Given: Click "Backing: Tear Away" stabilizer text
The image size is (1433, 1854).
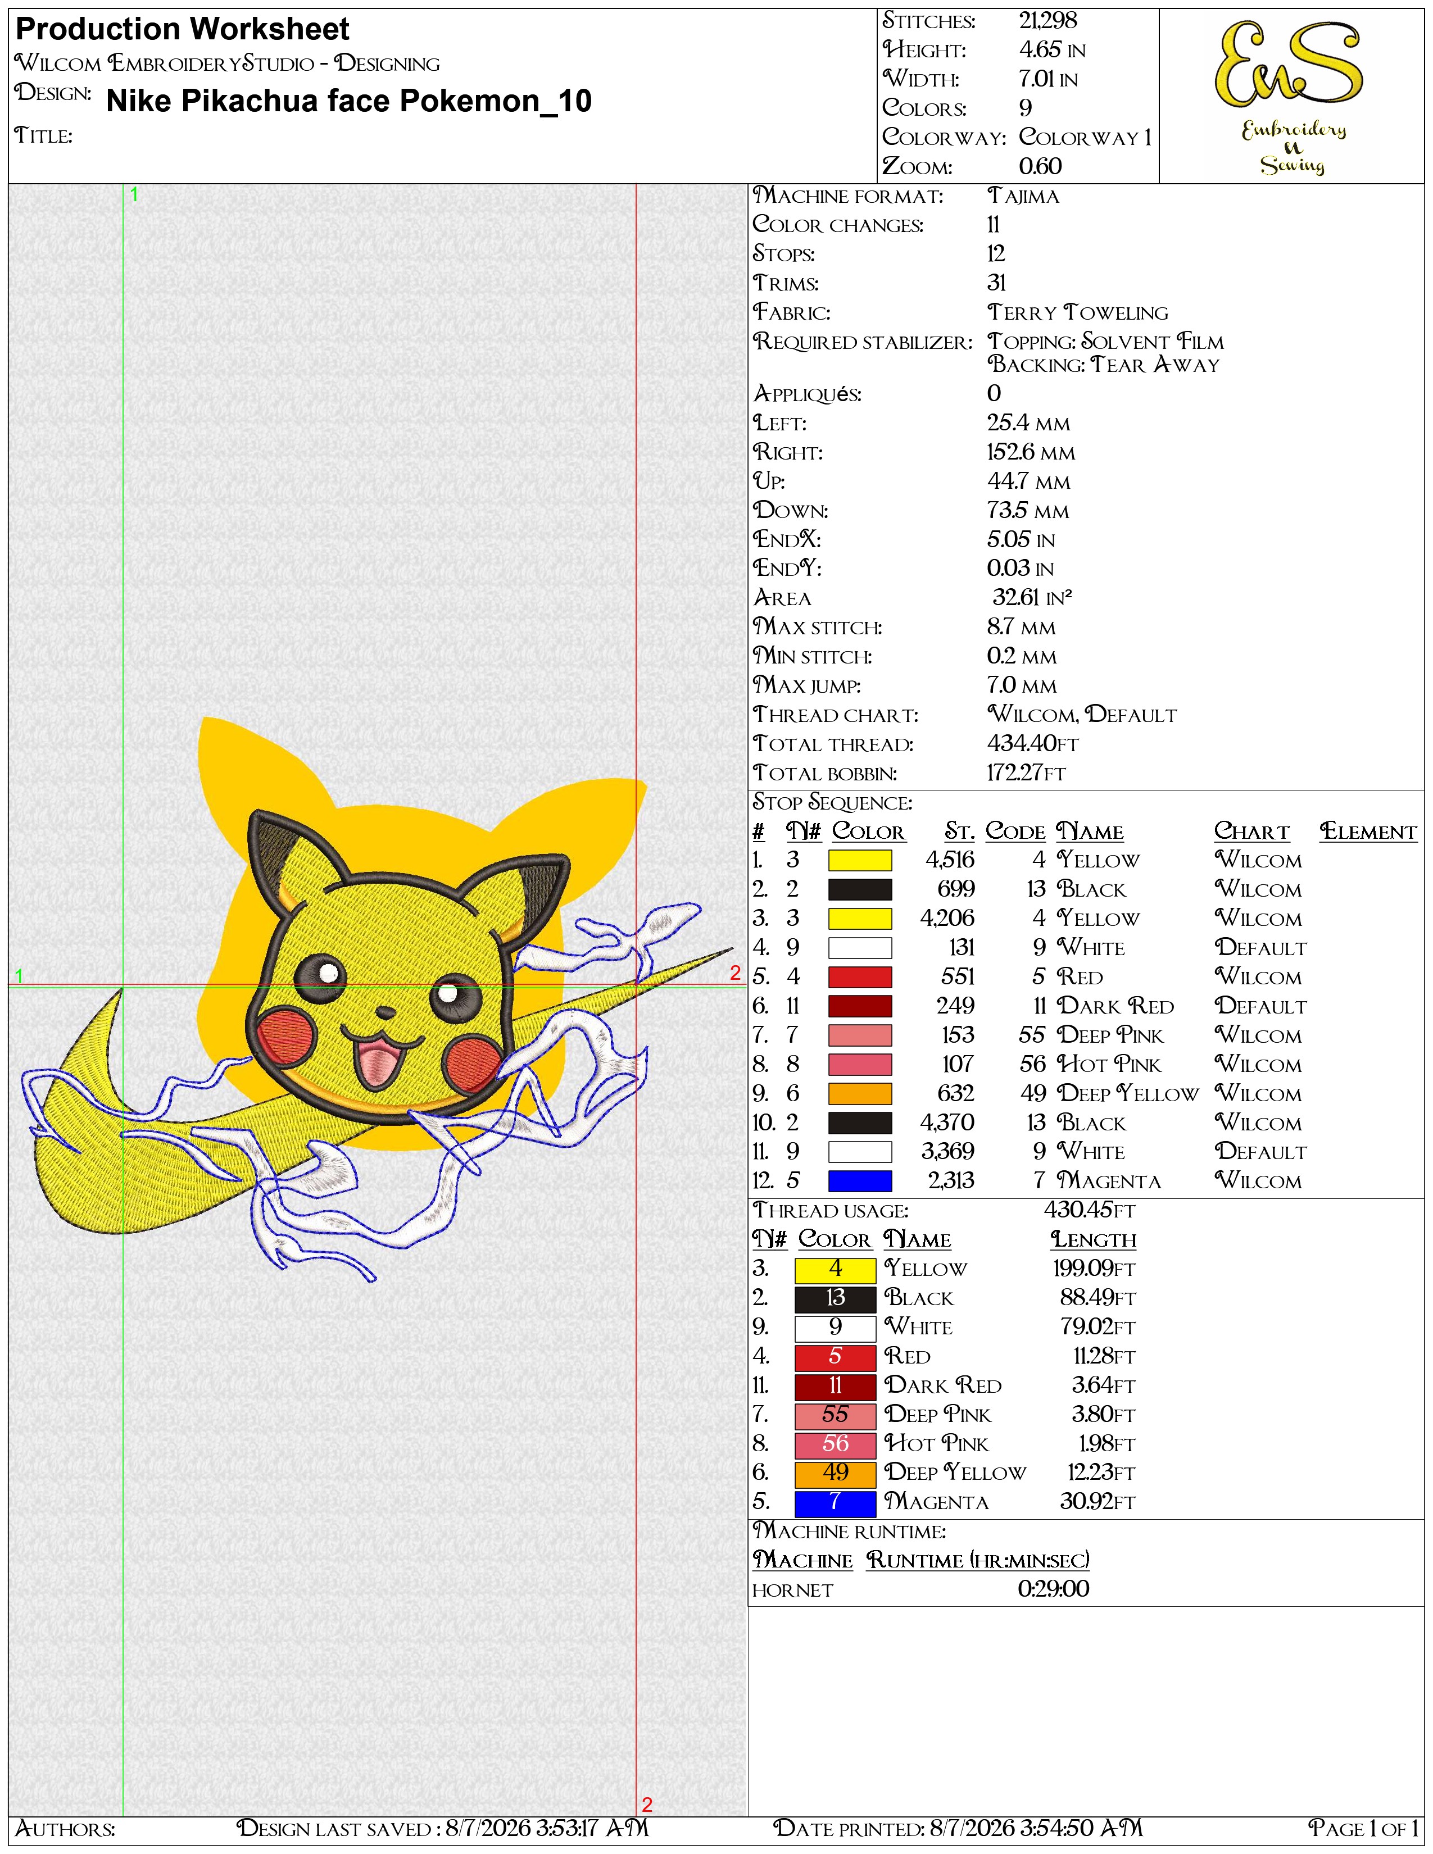Looking at the screenshot, I should pyautogui.click(x=1104, y=365).
